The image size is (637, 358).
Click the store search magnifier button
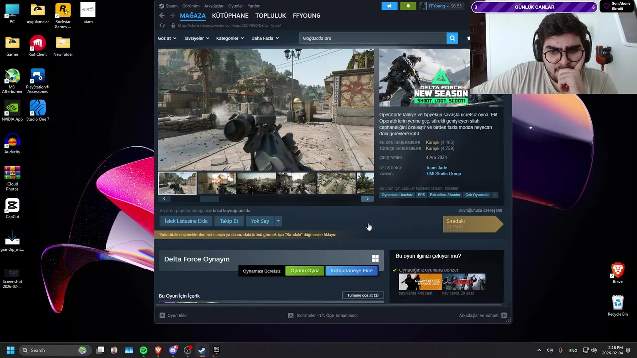click(452, 38)
